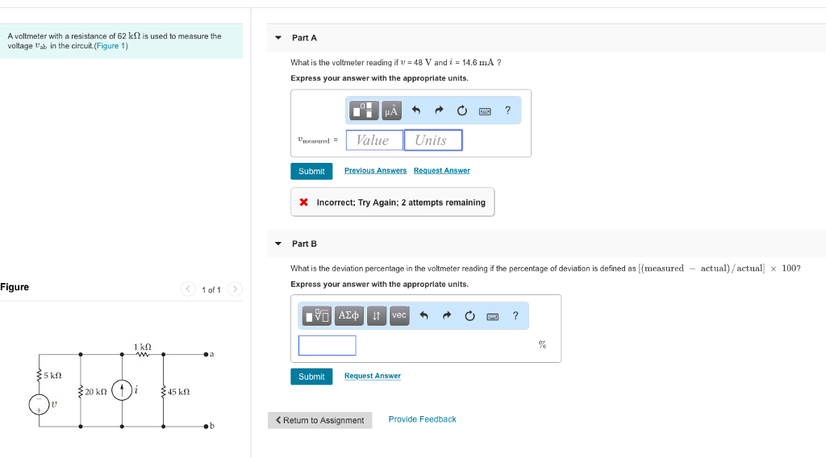Screen dimensions: 826x458
Task: Click Request Answer link in Part B
Action: point(373,376)
